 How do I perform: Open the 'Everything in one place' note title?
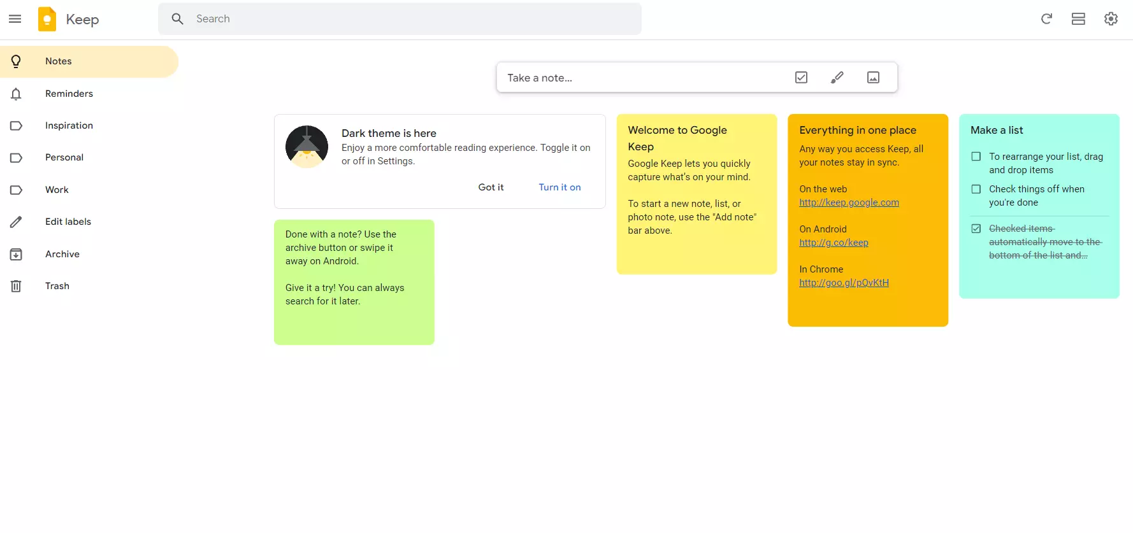pyautogui.click(x=858, y=130)
